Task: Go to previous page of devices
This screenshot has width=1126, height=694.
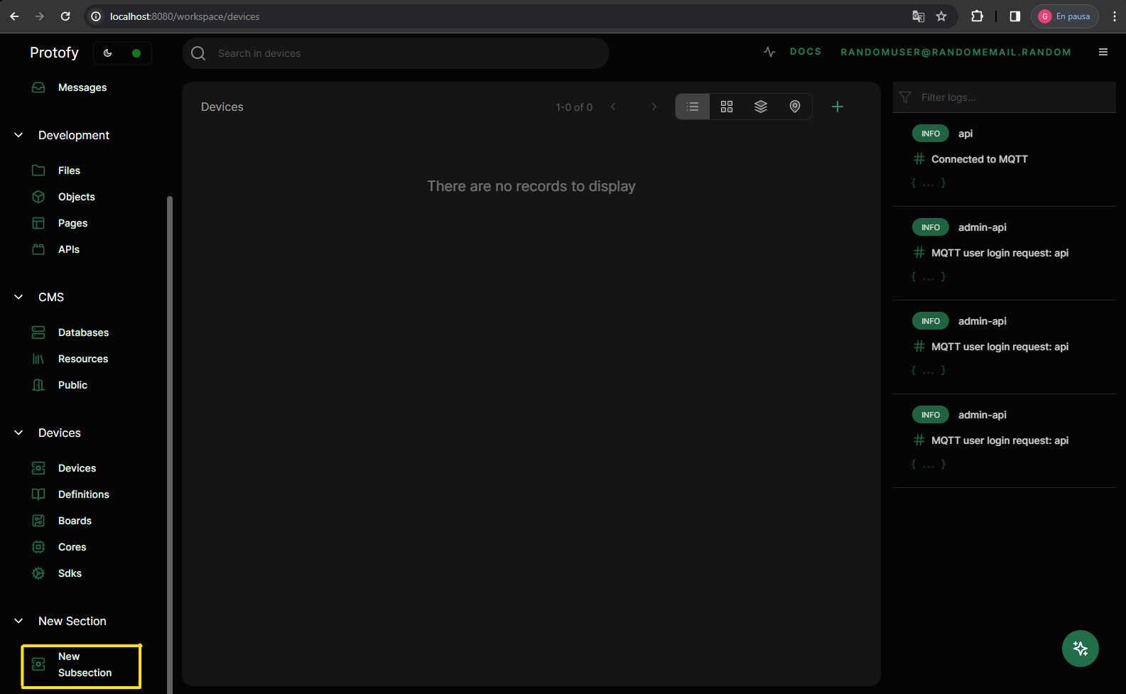Action: 613,107
